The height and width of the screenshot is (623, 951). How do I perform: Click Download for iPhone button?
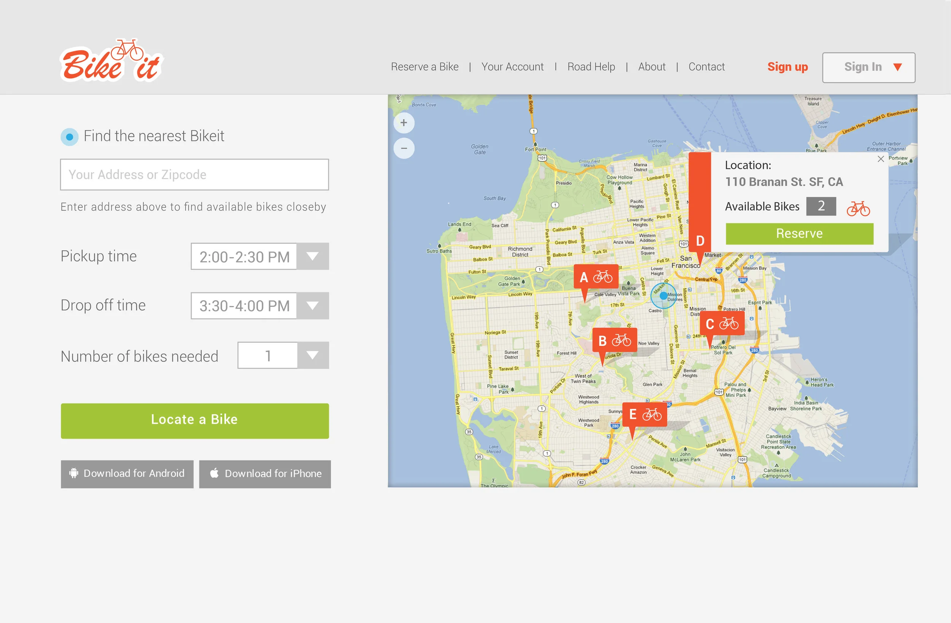pos(265,474)
